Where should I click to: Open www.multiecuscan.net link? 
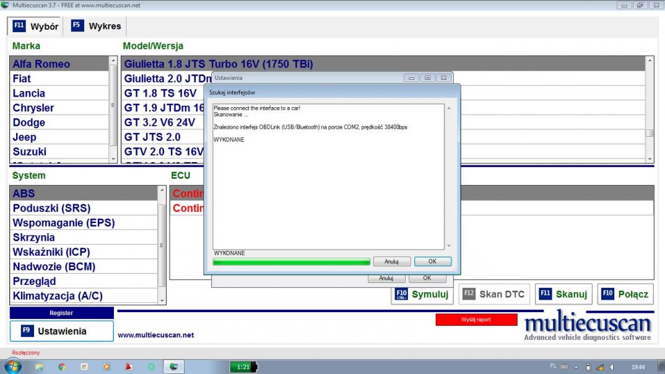point(155,335)
